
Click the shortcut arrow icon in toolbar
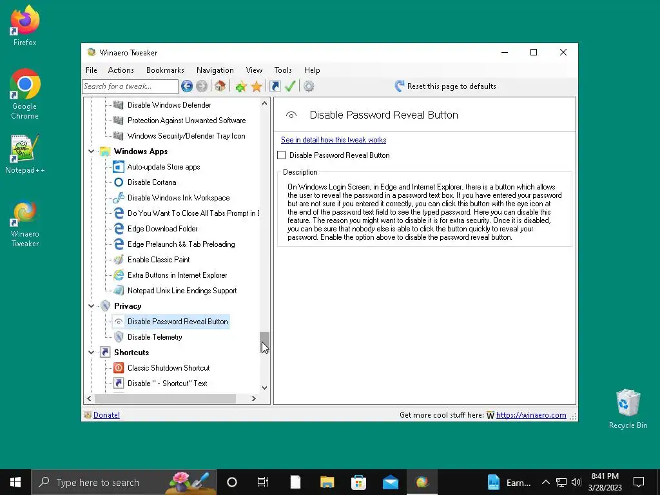point(275,86)
